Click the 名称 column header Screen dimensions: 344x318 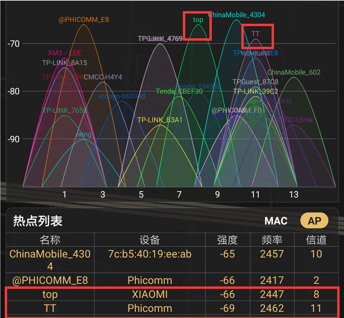point(50,240)
